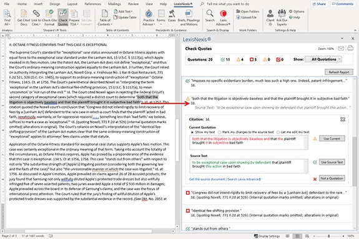This screenshot has width=359, height=239.
Task: Close the LexisNexis task pane
Action: click(x=353, y=39)
